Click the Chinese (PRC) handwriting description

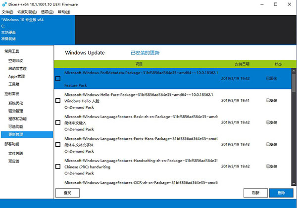(87, 167)
